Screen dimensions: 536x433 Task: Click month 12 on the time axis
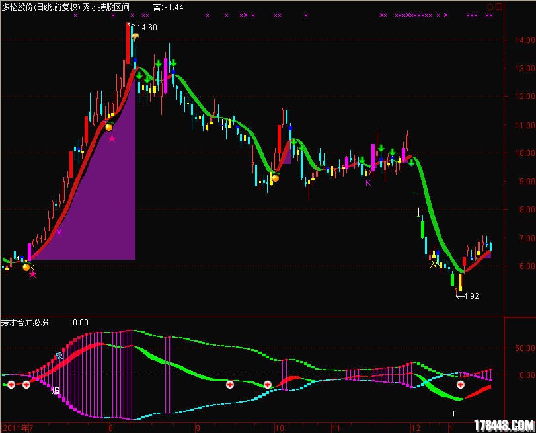tap(416, 428)
